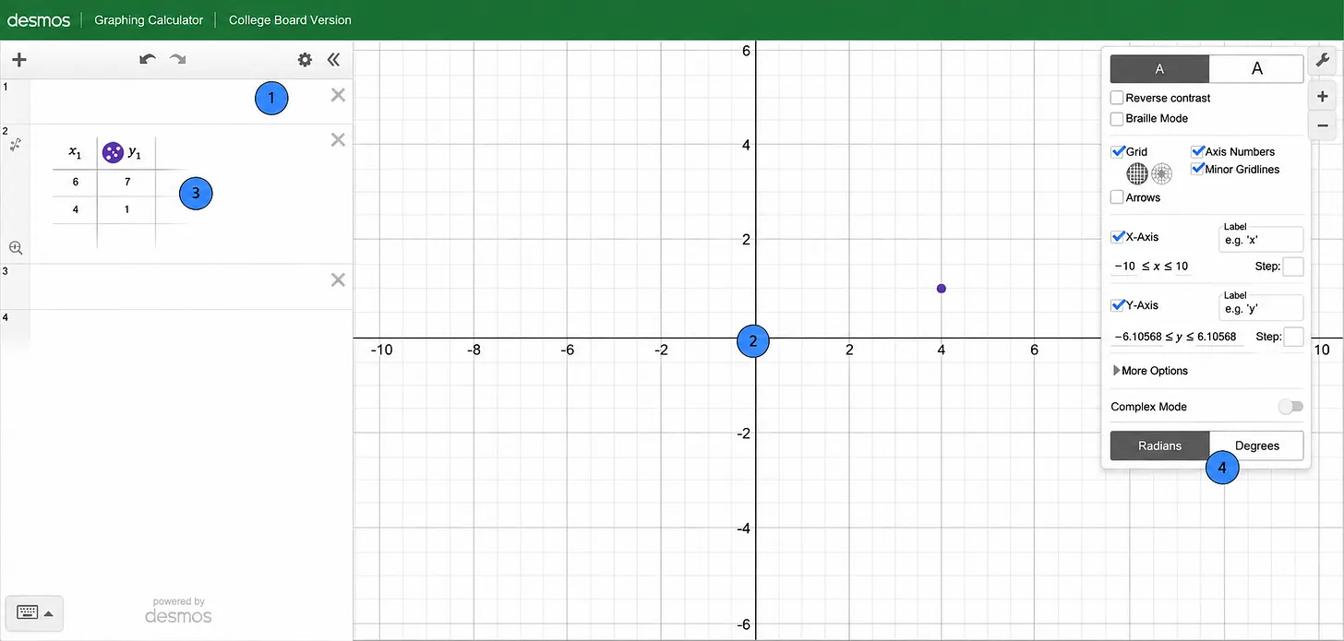Open expression list settings gear
The width and height of the screenshot is (1344, 641).
(305, 60)
